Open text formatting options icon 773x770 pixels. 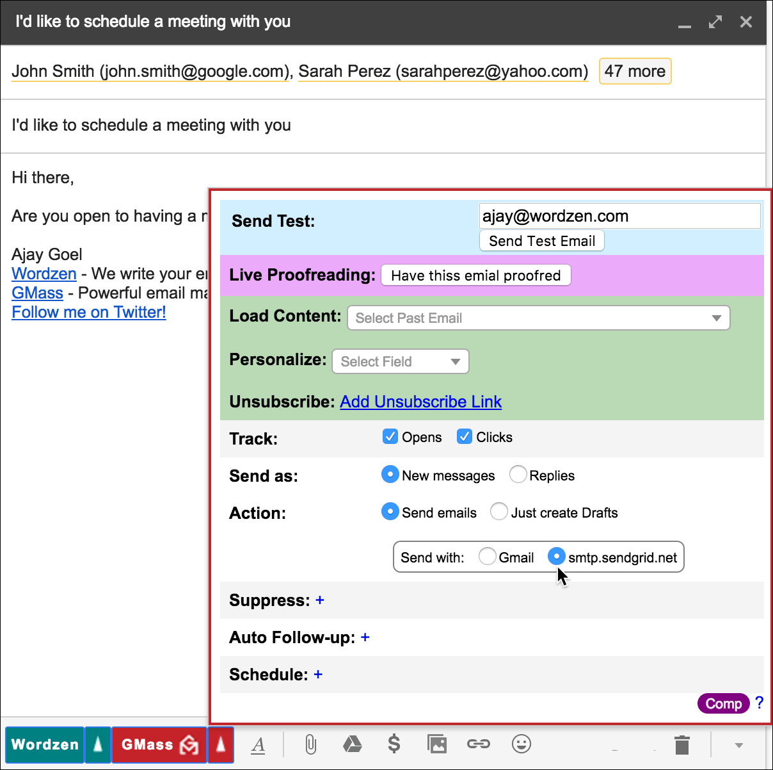259,745
